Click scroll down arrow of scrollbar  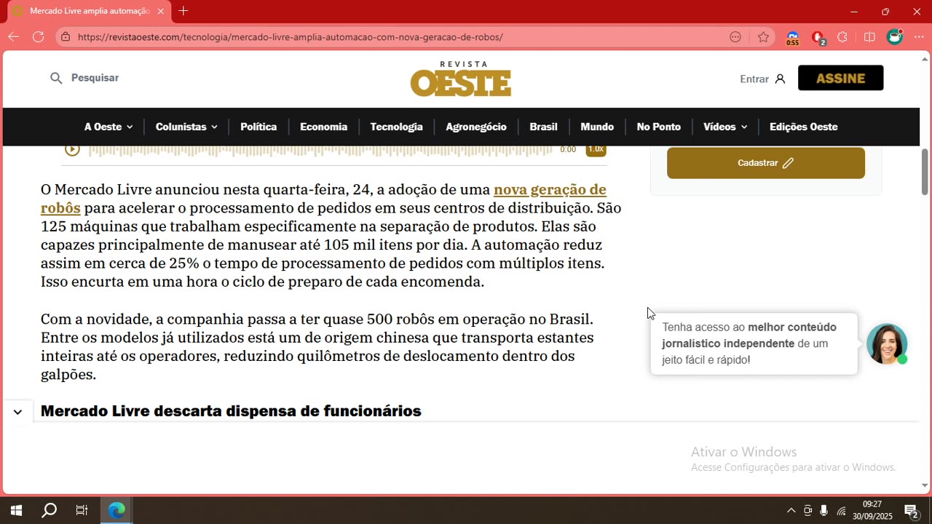point(925,485)
